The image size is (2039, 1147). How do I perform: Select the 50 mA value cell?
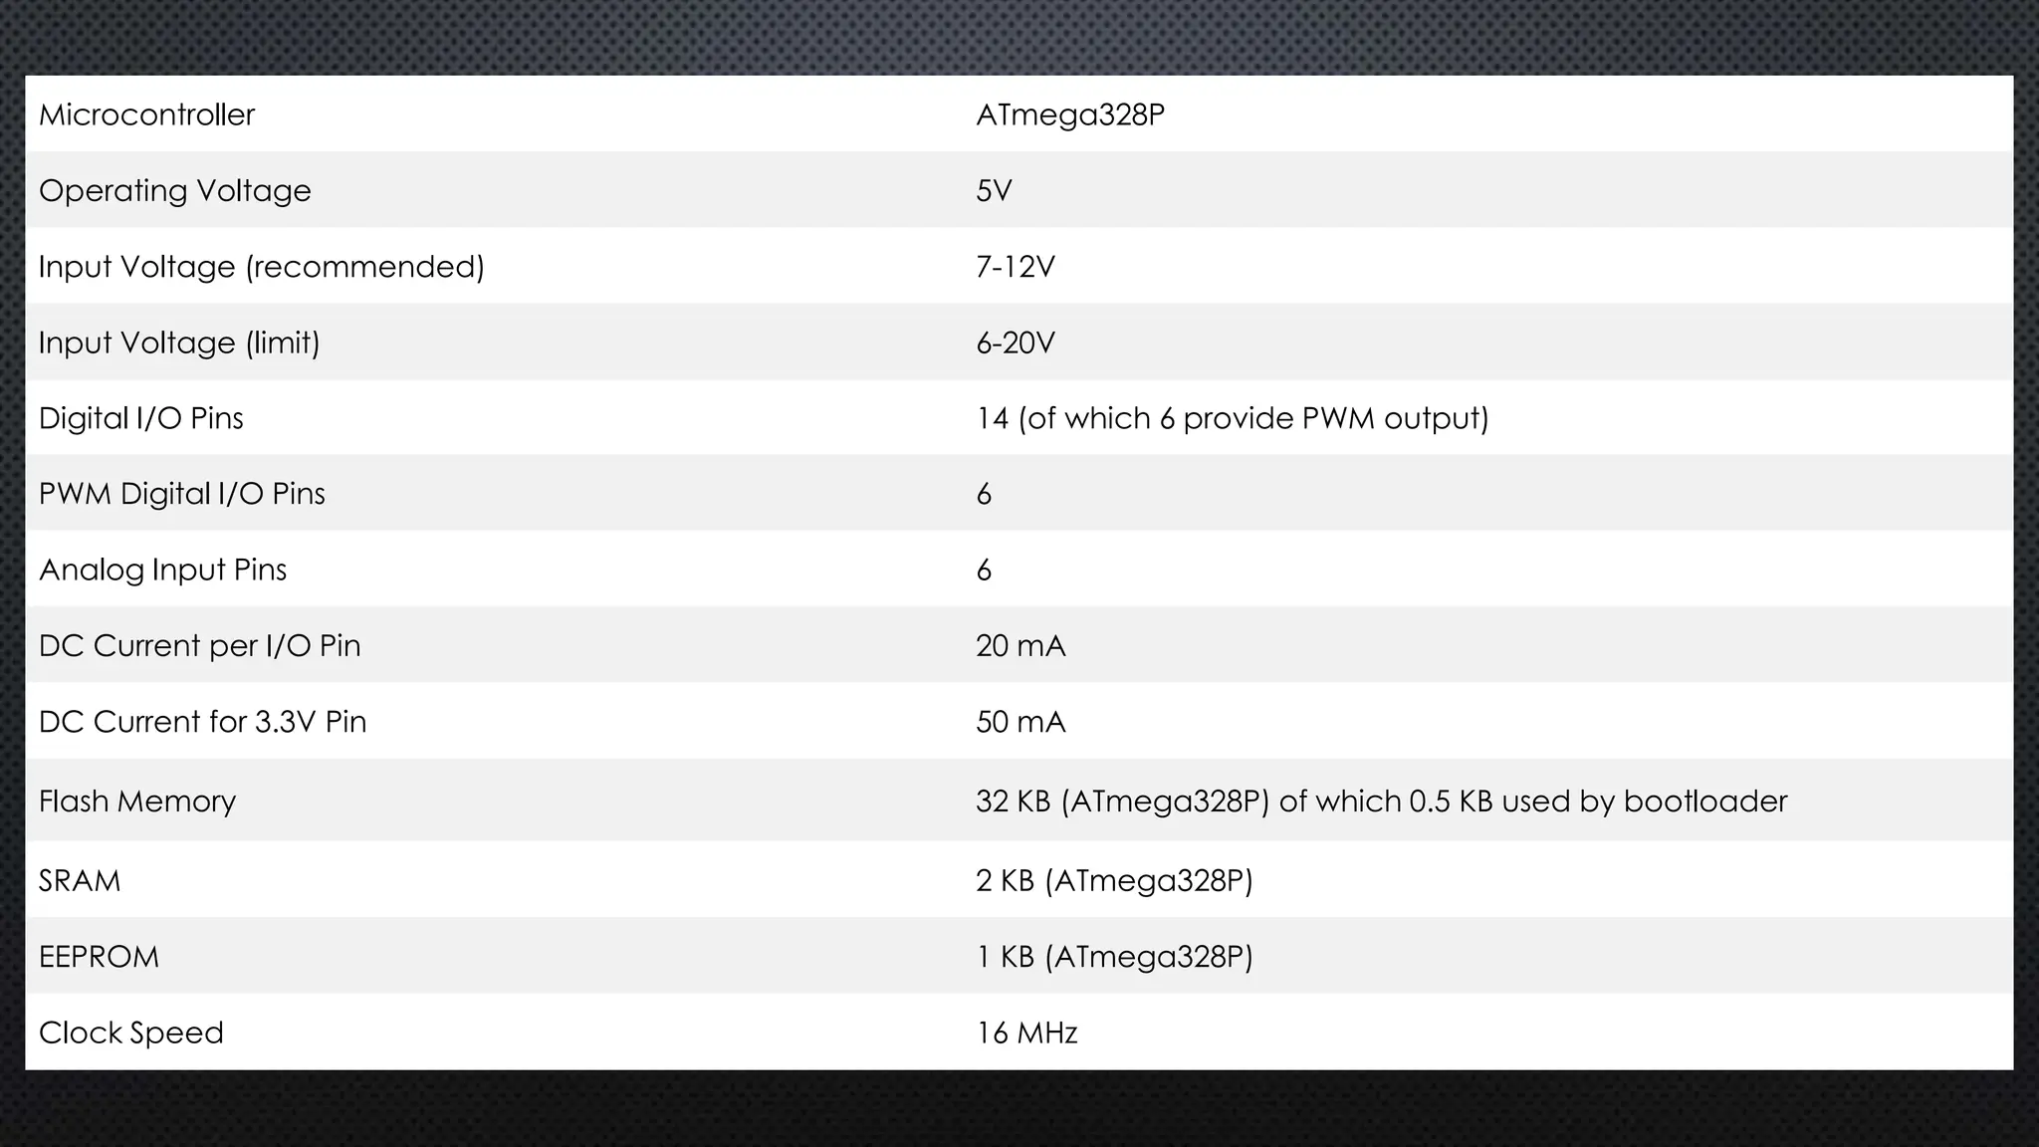1020,722
